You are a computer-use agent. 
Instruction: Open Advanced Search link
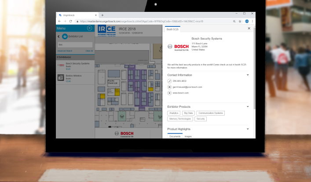tap(65, 51)
